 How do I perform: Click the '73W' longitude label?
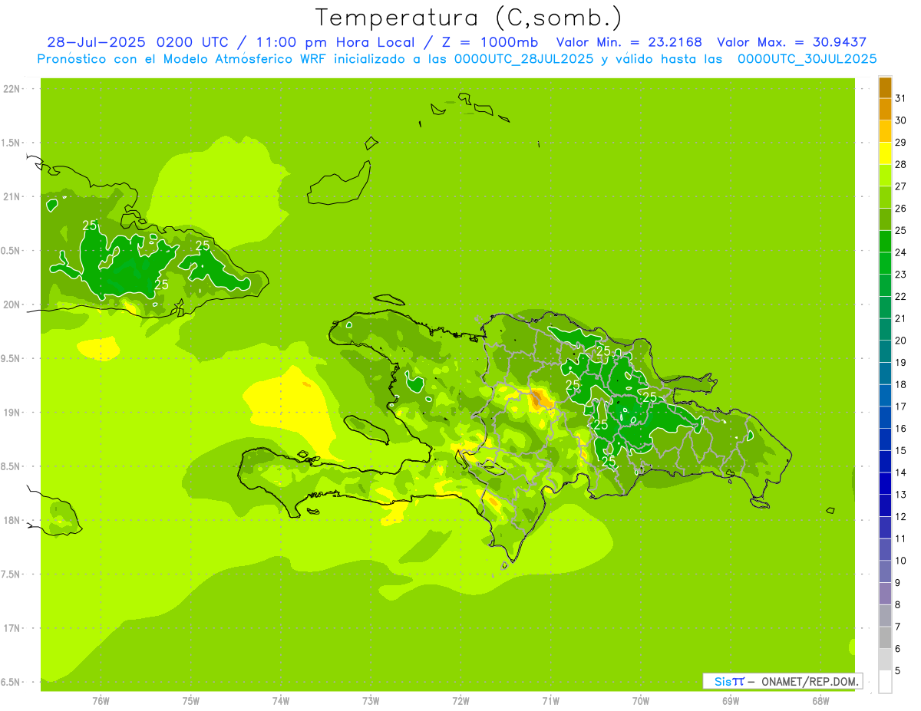click(371, 701)
